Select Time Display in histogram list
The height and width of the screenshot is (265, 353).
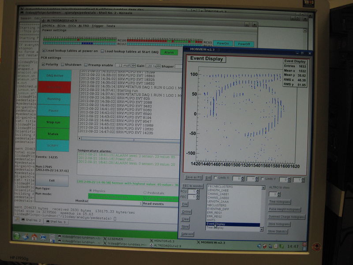[215, 227]
